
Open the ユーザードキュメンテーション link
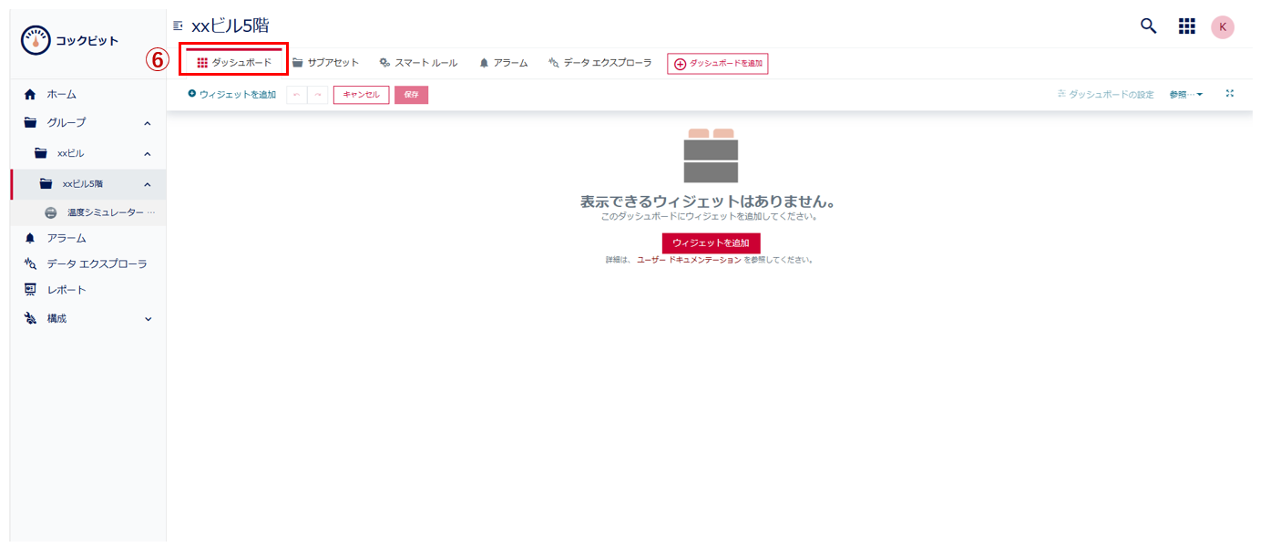tap(688, 259)
